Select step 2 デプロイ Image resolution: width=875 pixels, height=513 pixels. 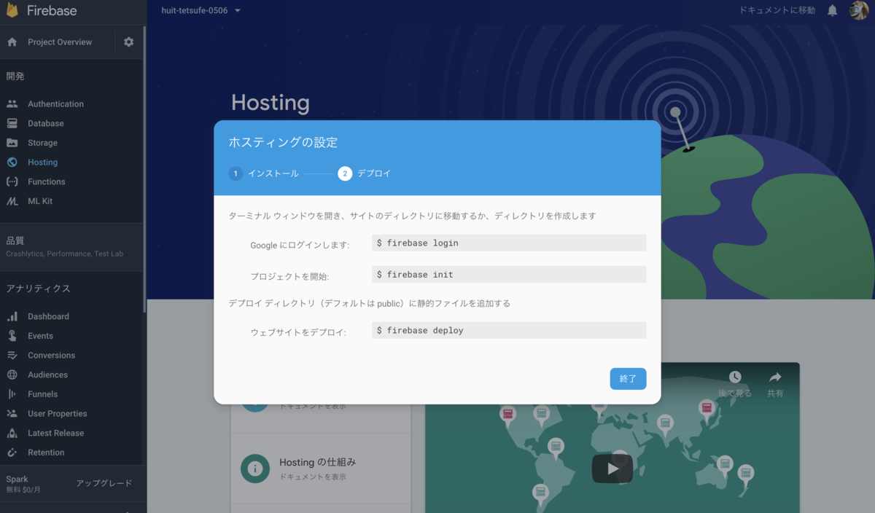point(365,173)
